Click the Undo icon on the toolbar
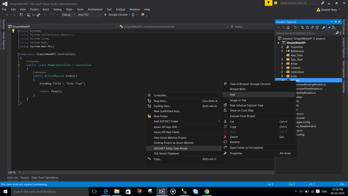 (45, 15)
